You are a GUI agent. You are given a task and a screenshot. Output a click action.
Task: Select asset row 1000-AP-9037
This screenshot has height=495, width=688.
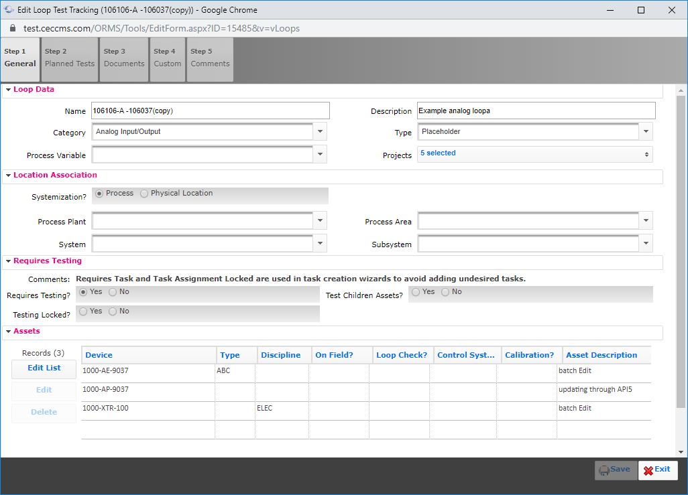pyautogui.click(x=366, y=393)
